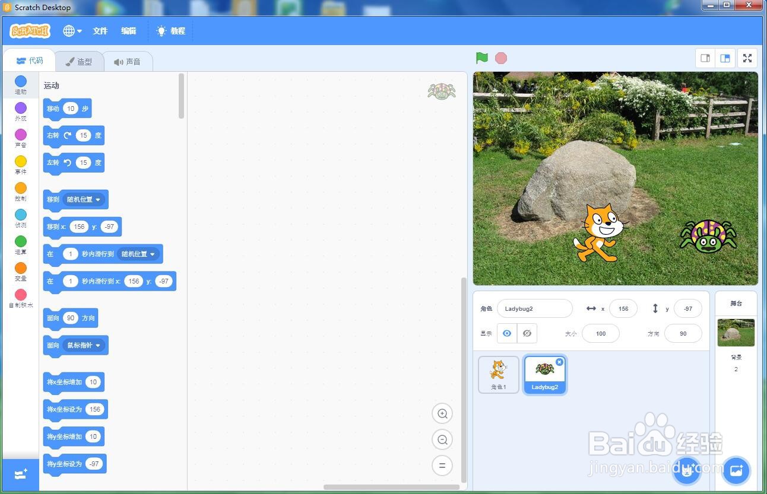Click the 将y坐标增加 10 block
The height and width of the screenshot is (494, 767).
[x=74, y=437]
